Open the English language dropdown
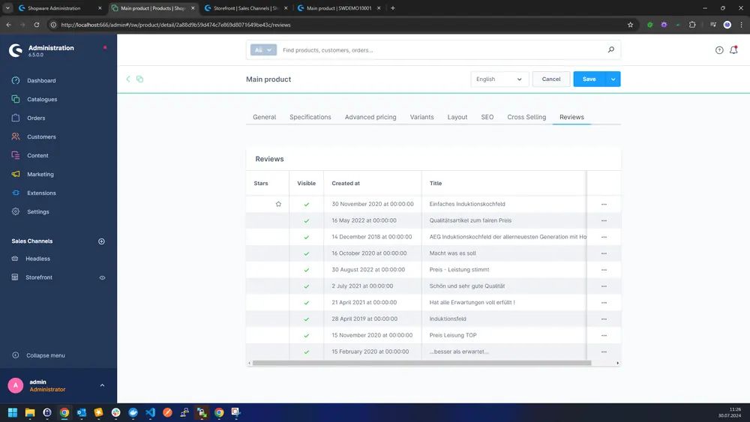 pos(499,79)
